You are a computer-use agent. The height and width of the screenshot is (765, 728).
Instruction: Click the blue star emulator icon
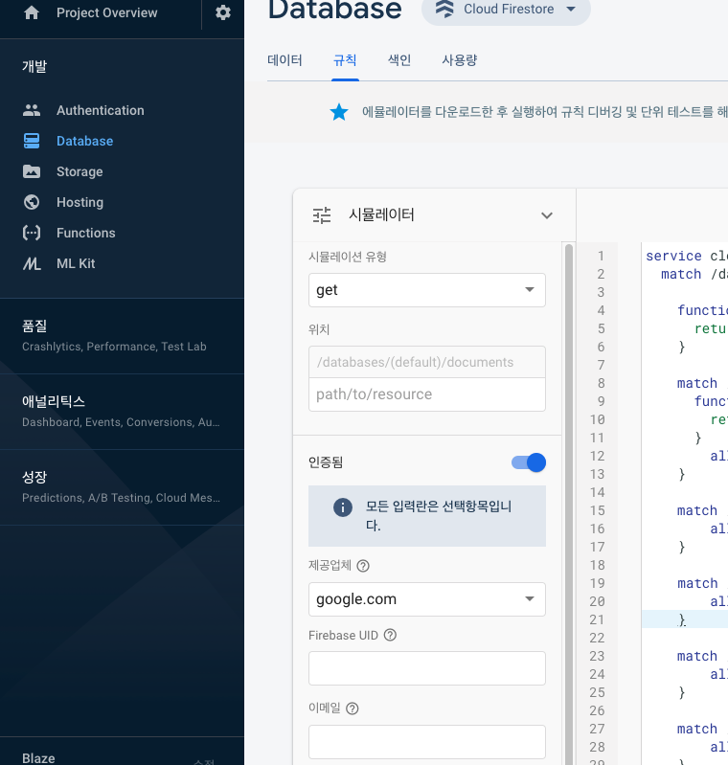[339, 112]
